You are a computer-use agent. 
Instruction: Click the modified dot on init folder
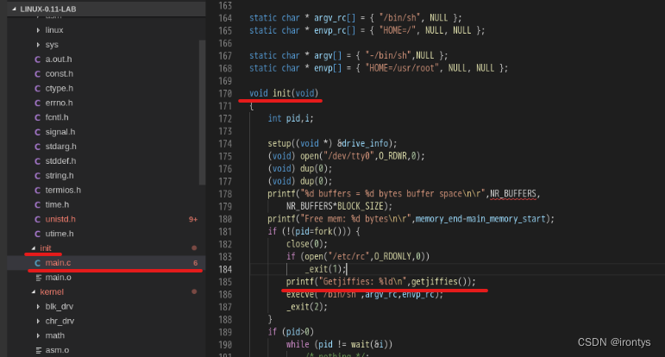pos(194,248)
